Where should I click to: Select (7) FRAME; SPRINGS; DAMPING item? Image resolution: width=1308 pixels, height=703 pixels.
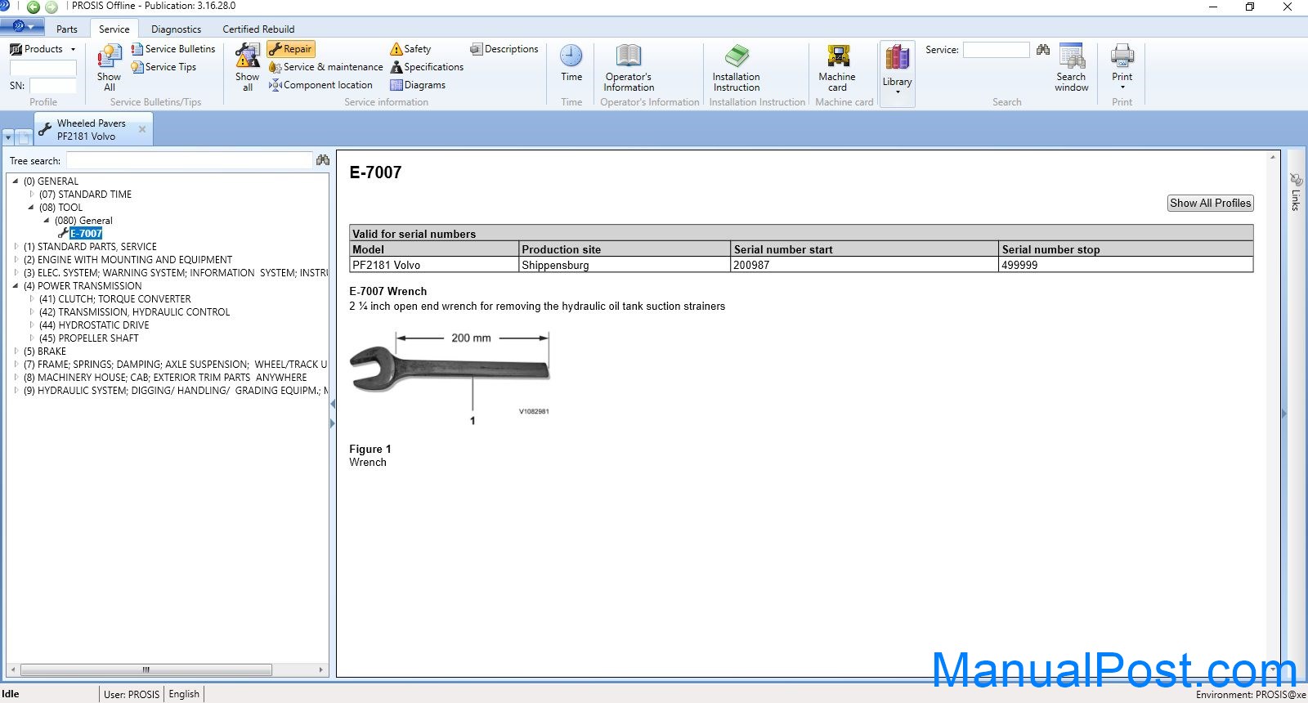coord(175,365)
